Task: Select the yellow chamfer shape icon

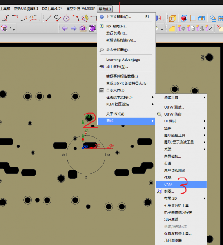Action: 172,29
